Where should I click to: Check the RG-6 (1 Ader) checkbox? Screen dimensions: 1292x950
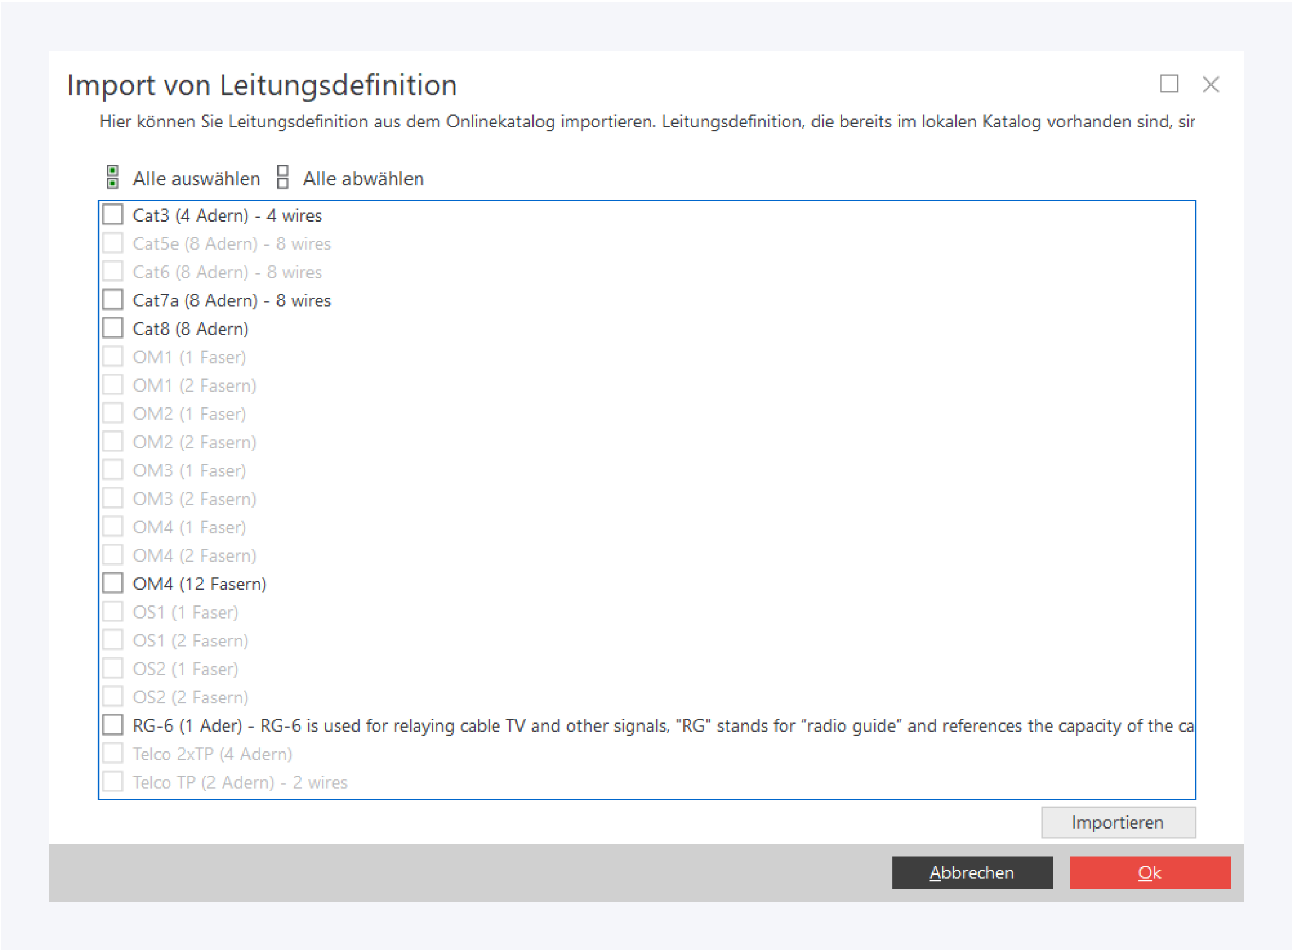point(113,725)
